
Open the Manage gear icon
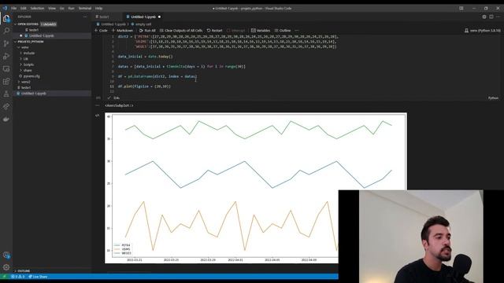coord(6,267)
